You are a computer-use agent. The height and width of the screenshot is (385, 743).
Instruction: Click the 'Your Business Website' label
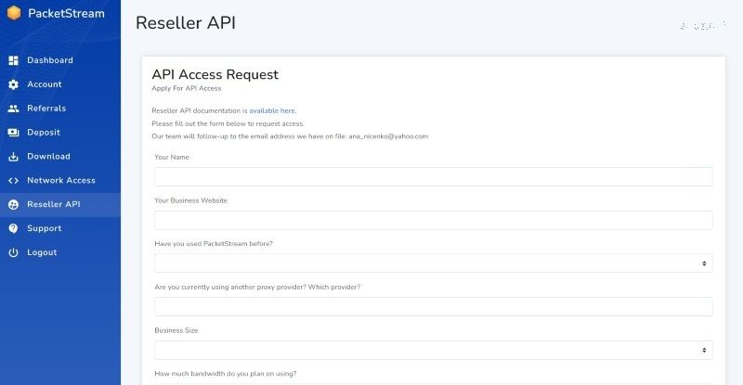pyautogui.click(x=191, y=200)
